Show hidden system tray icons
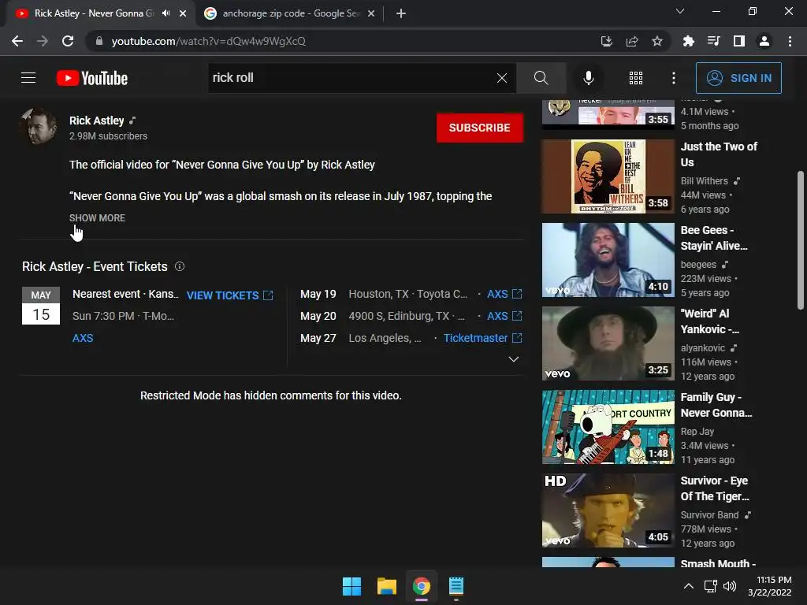This screenshot has width=807, height=605. pyautogui.click(x=689, y=586)
